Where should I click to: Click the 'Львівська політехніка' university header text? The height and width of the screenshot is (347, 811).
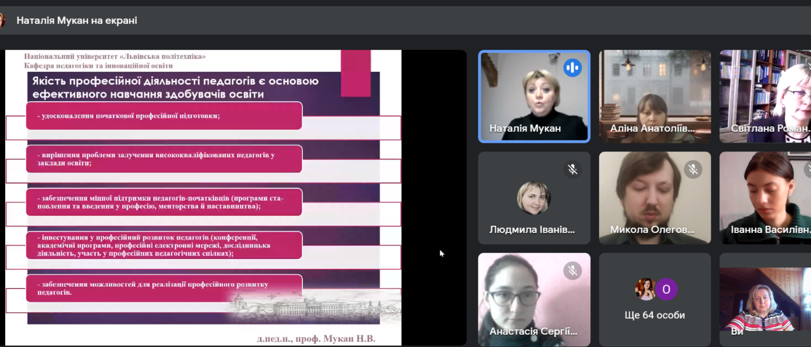(115, 56)
